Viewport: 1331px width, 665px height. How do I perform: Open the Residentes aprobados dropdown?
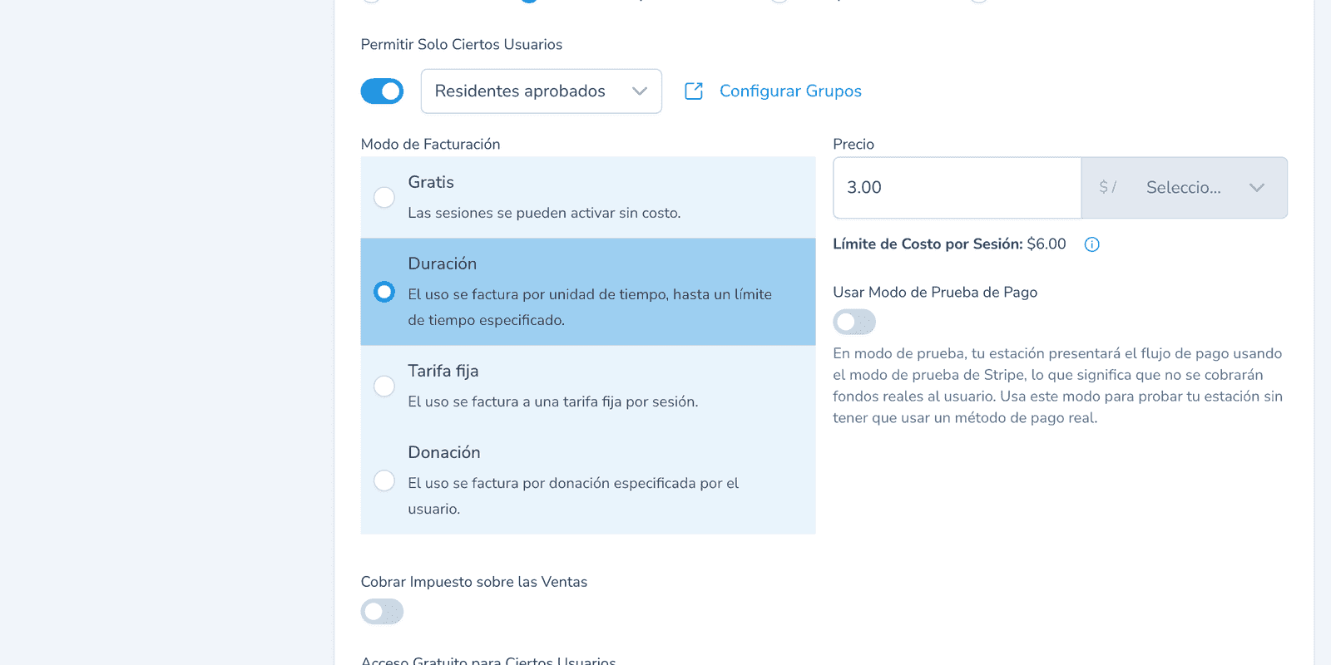pyautogui.click(x=542, y=91)
